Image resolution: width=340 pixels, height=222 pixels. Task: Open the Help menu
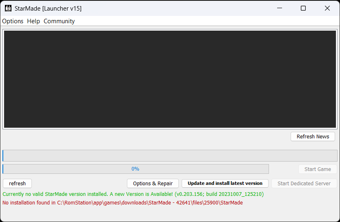33,21
